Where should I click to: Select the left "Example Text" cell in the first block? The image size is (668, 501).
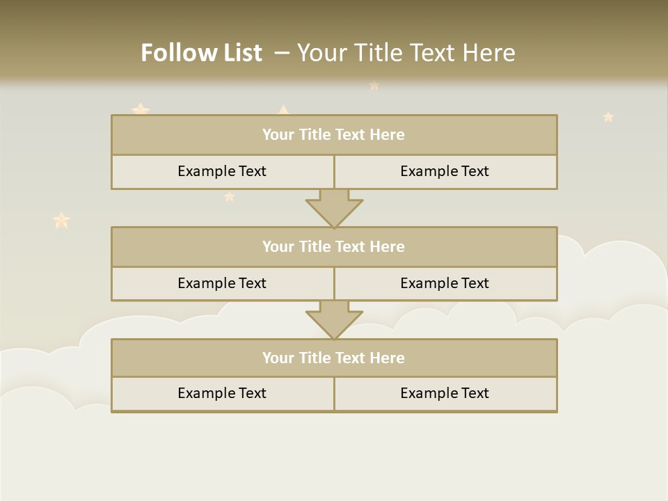tap(222, 171)
